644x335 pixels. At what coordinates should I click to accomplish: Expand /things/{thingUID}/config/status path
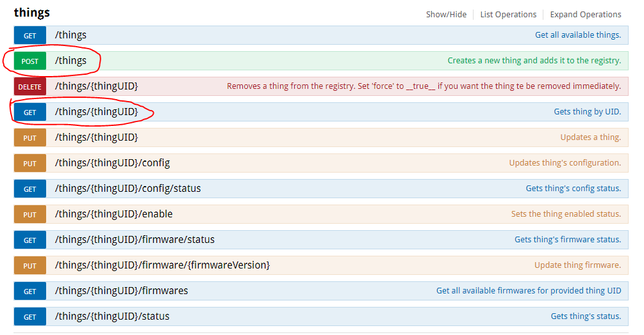[x=128, y=189]
